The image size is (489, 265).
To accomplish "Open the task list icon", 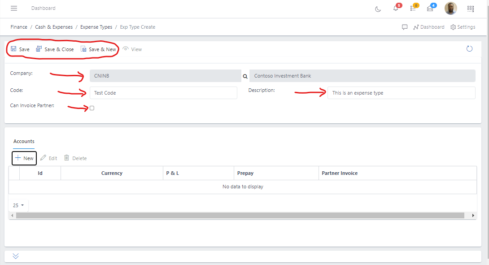I will tap(413, 9).
